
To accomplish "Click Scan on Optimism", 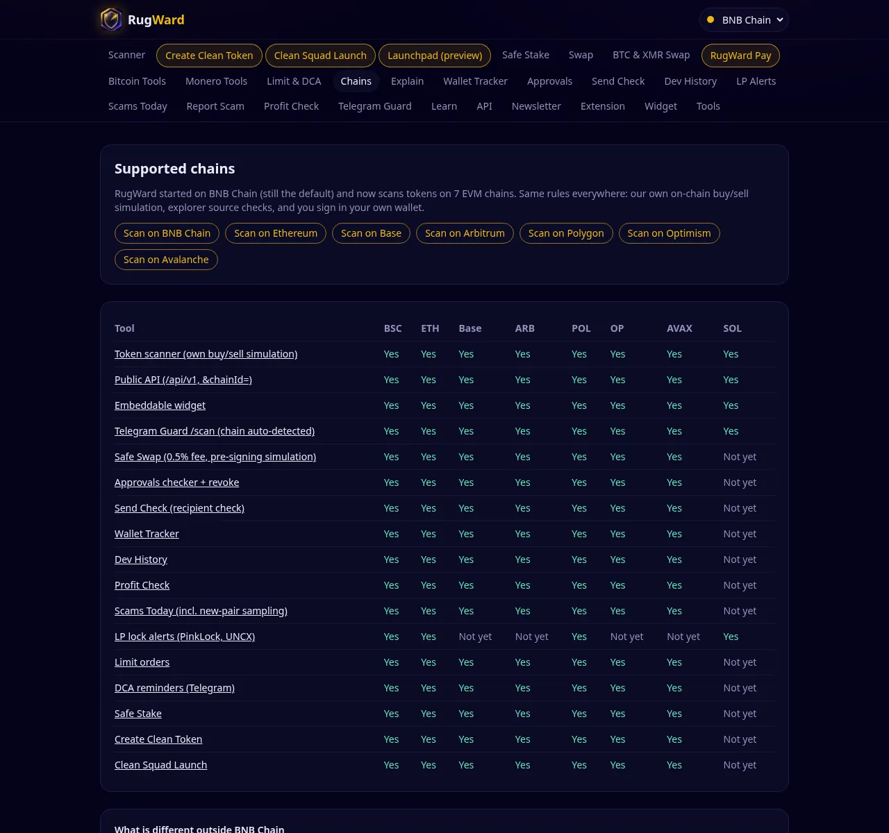I will pyautogui.click(x=669, y=233).
